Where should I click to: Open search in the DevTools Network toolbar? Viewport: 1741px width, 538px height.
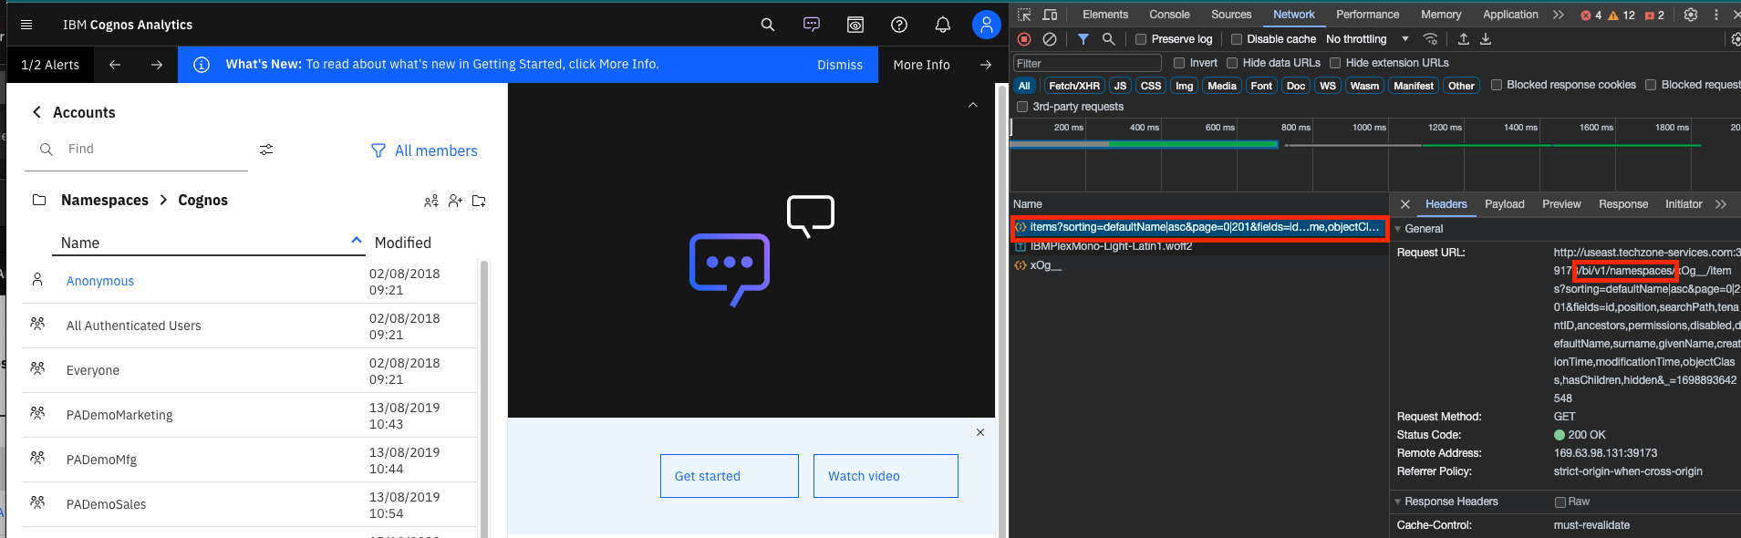point(1109,39)
